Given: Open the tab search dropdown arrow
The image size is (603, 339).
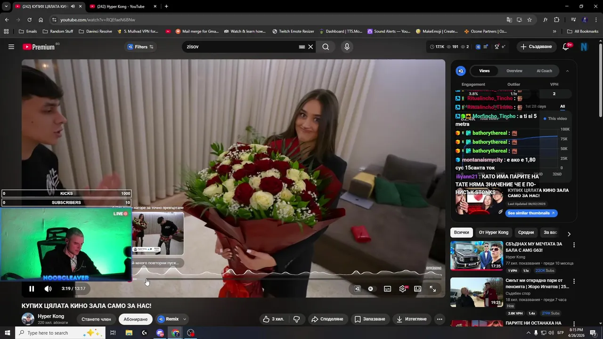Looking at the screenshot, I should click(x=6, y=7).
